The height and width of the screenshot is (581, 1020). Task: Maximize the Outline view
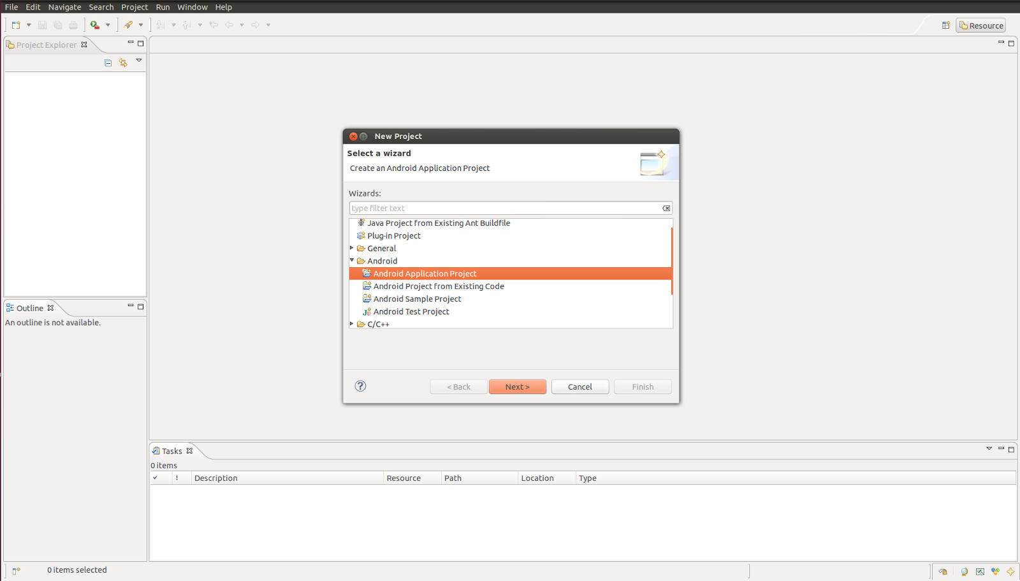click(140, 307)
